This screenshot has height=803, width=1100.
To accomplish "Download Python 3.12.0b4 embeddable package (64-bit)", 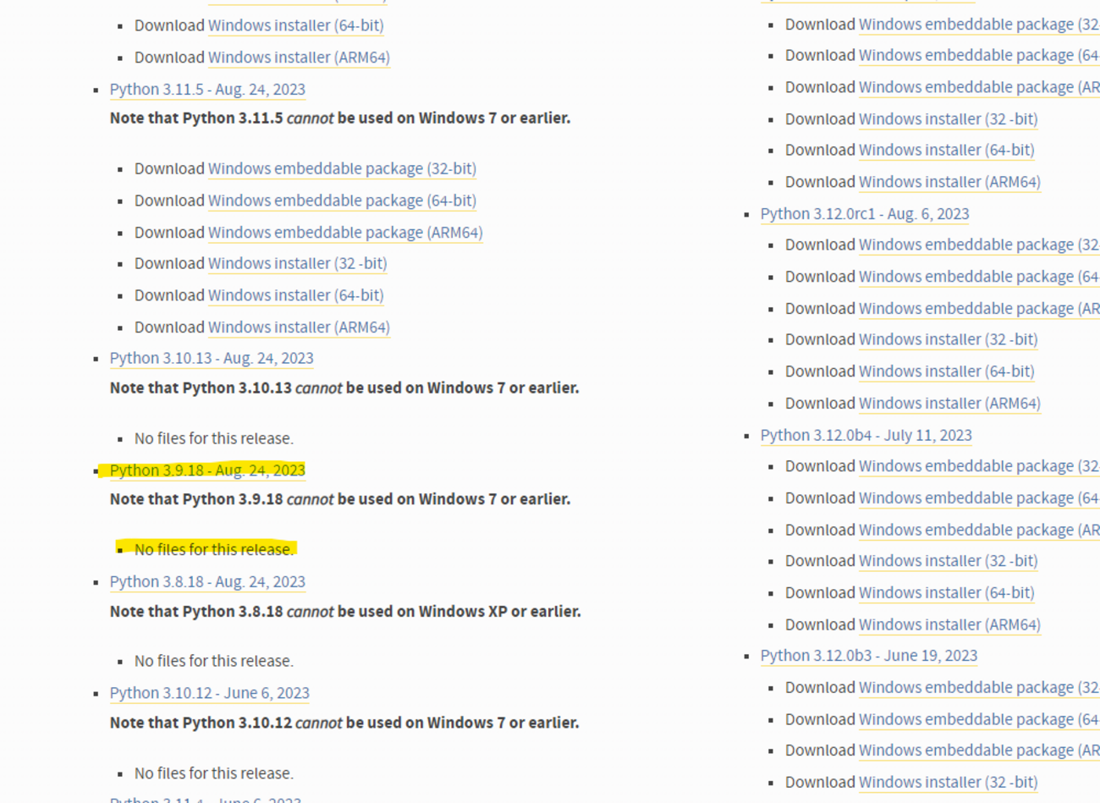I will tap(979, 498).
